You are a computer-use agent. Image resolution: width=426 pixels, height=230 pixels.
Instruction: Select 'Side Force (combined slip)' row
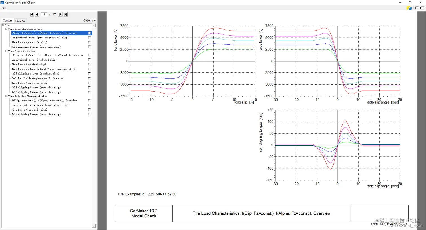[x=28, y=64]
